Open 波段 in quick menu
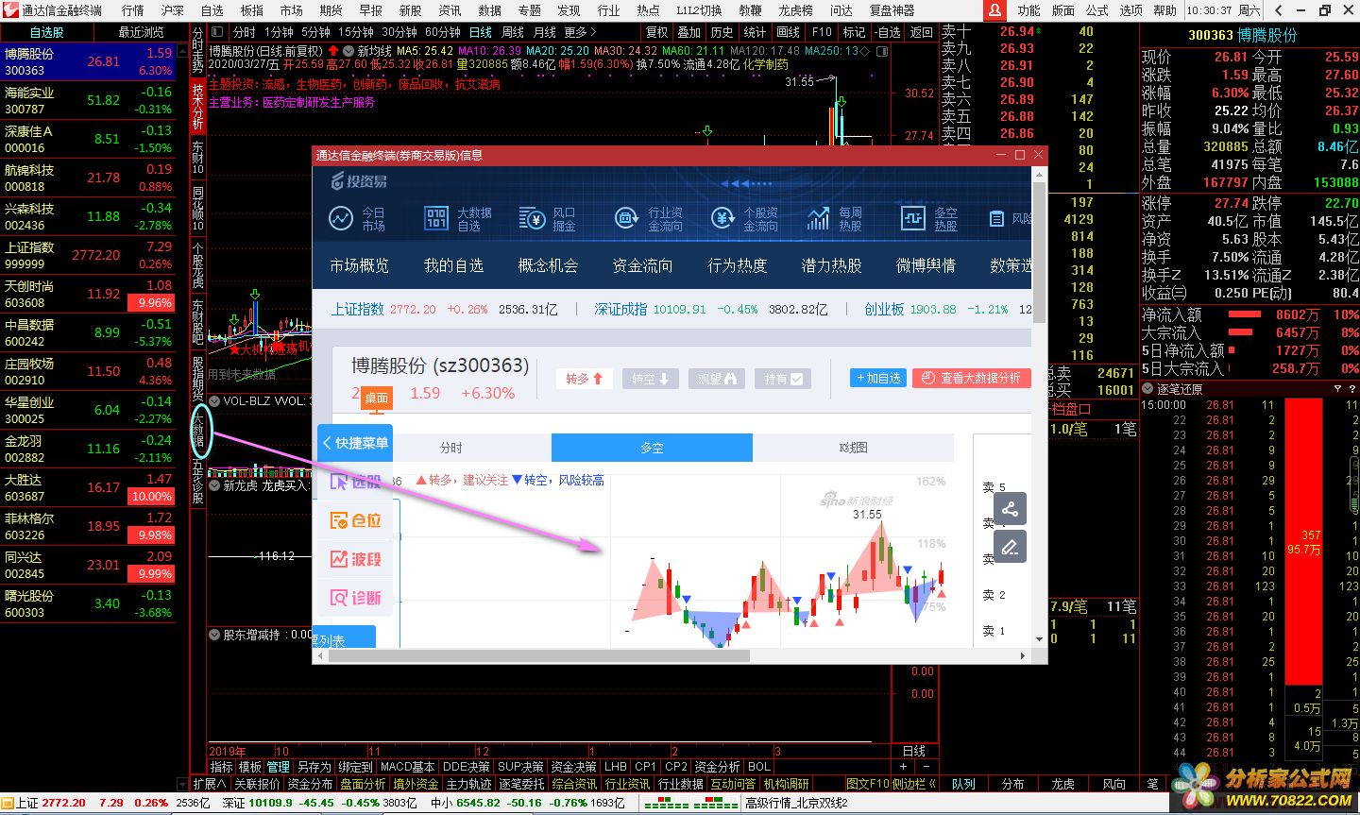The width and height of the screenshot is (1360, 815). click(355, 559)
